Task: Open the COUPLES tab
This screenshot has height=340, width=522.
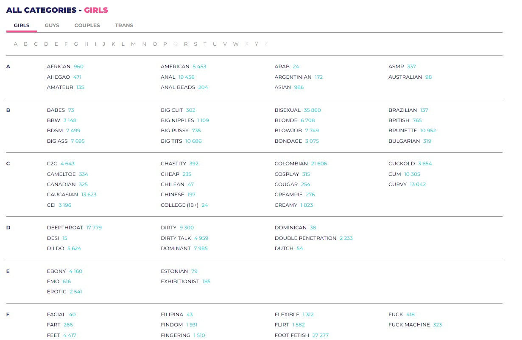Action: pyautogui.click(x=87, y=25)
